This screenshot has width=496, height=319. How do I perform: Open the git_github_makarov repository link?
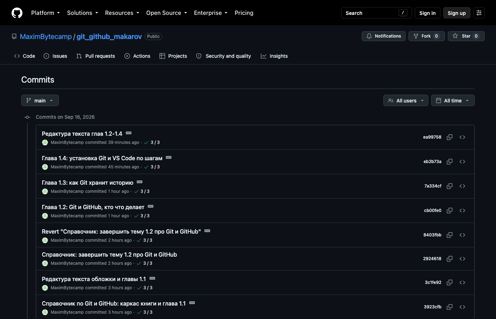(109, 37)
